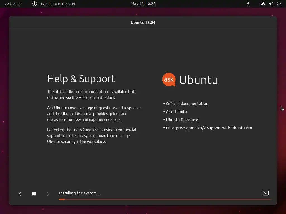The image size is (286, 214).
Task: Click the 'Ubuntu 23.04' window title
Action: [x=143, y=23]
